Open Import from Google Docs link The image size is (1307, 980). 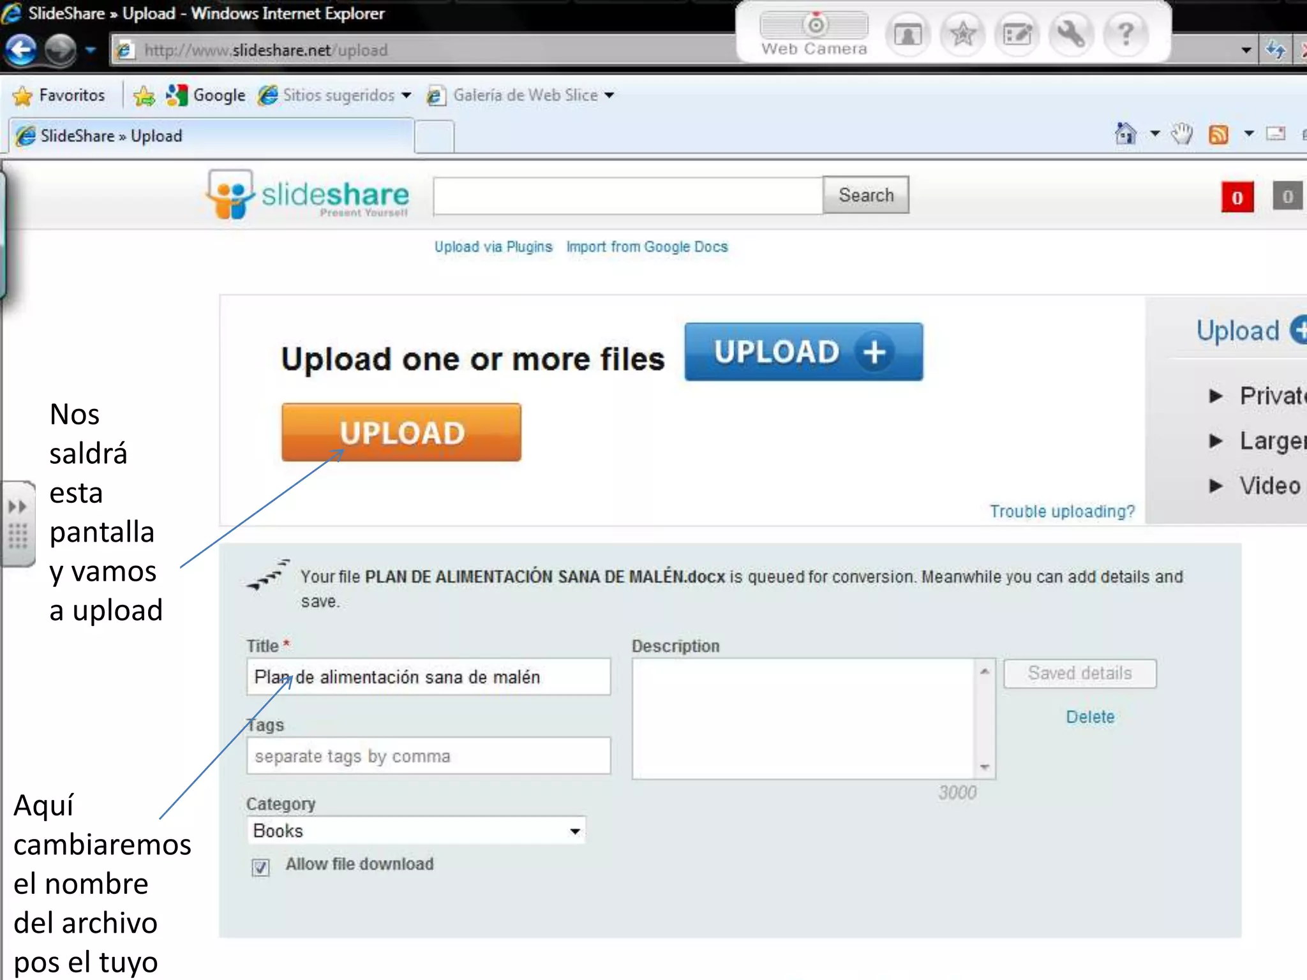(x=647, y=247)
